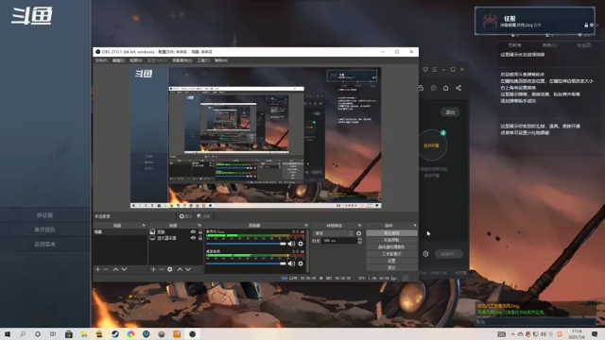Open the notification center icon in the system tray
Image resolution: width=605 pixels, height=340 pixels.
tap(595, 334)
